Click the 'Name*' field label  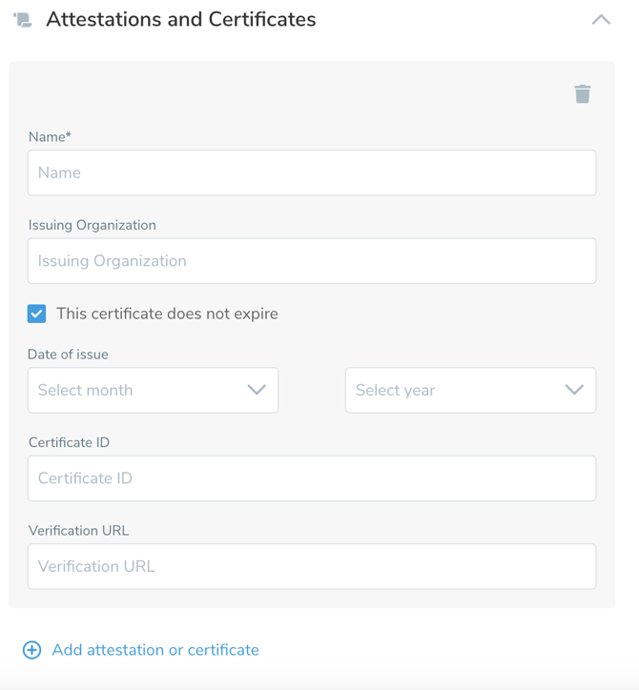[x=50, y=137]
